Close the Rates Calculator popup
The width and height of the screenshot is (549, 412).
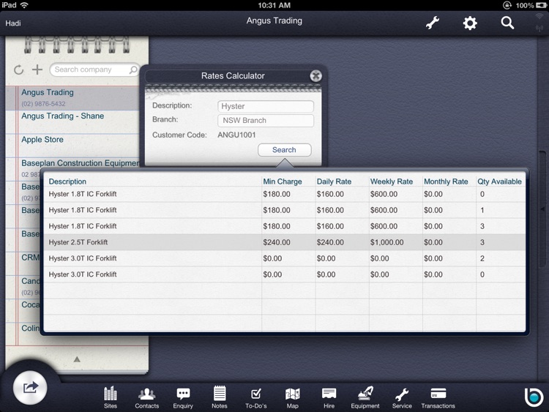(315, 75)
